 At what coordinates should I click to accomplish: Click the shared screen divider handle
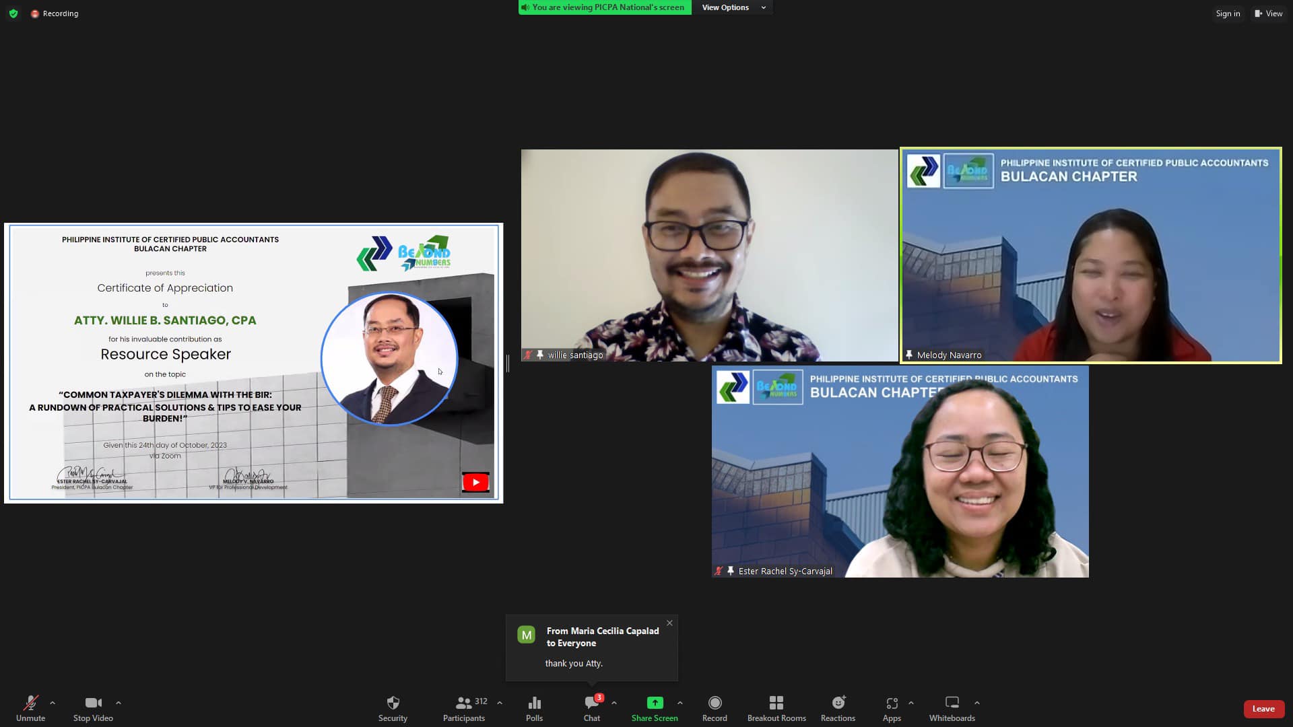(507, 363)
